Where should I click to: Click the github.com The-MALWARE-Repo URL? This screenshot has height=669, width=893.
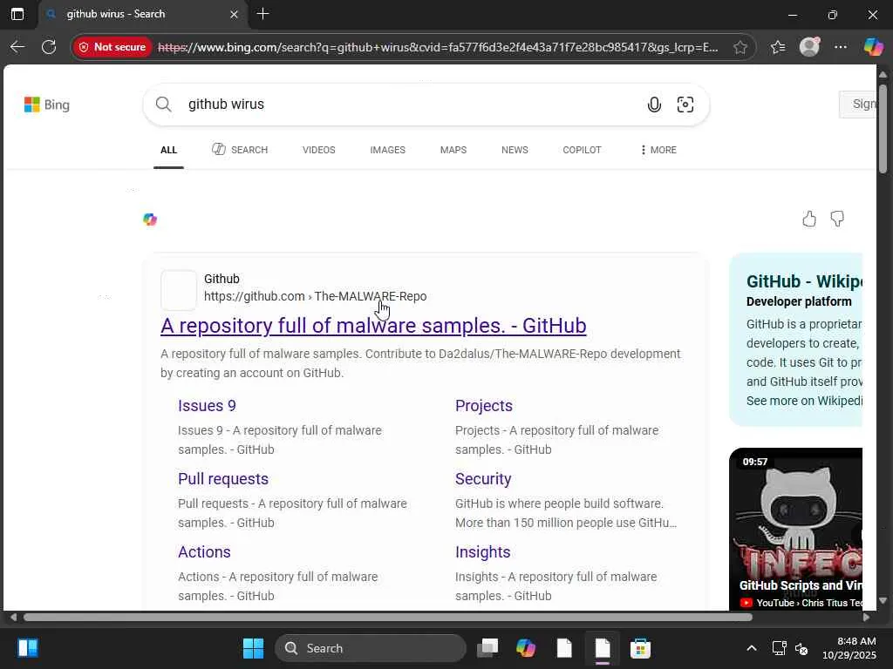[x=316, y=296]
